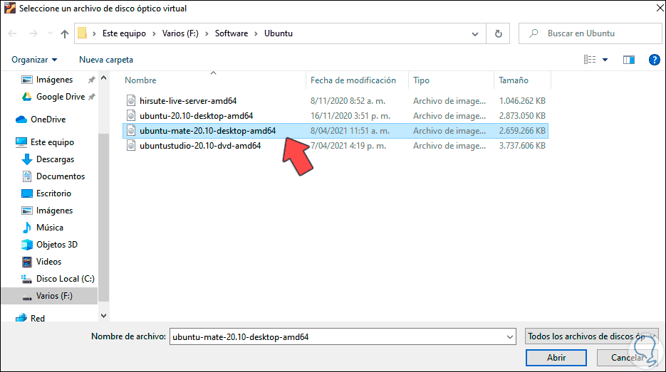
Task: Go back with the left arrow
Action: (12, 33)
